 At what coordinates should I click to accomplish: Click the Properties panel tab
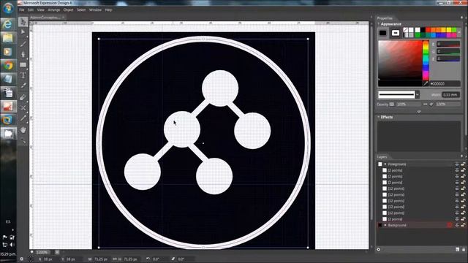coord(385,18)
